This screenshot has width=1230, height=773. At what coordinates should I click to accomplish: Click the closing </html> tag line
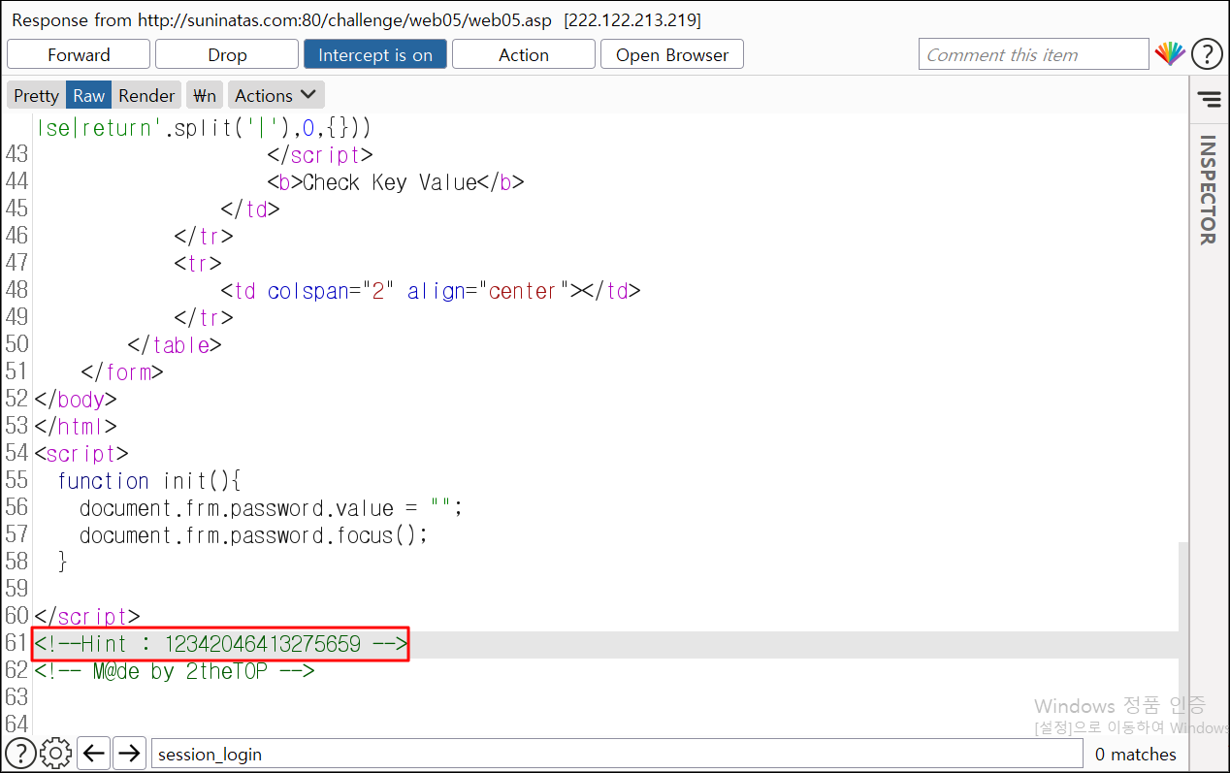point(76,427)
